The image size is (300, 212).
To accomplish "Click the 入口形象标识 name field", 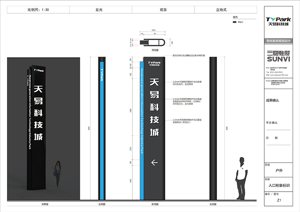I will (278, 185).
